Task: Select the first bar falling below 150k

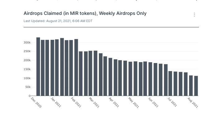Action: coord(170,83)
